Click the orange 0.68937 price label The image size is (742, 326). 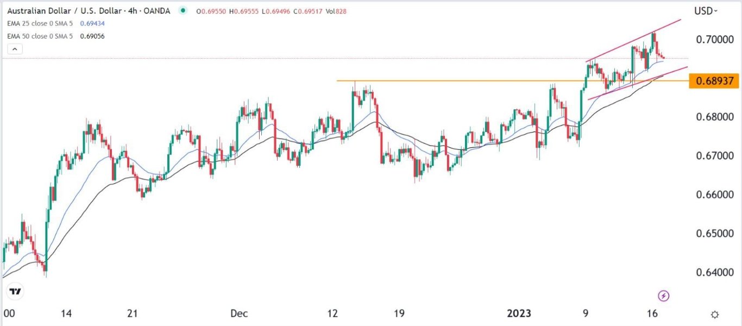(x=713, y=81)
